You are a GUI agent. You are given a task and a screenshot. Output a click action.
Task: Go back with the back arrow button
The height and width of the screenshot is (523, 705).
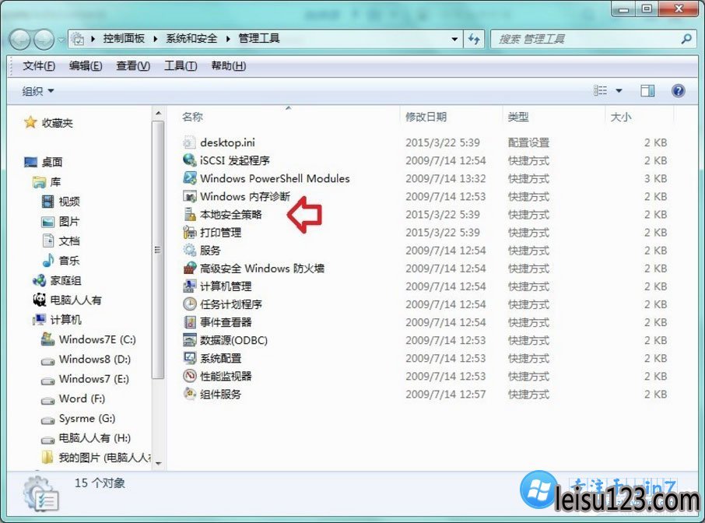click(20, 40)
